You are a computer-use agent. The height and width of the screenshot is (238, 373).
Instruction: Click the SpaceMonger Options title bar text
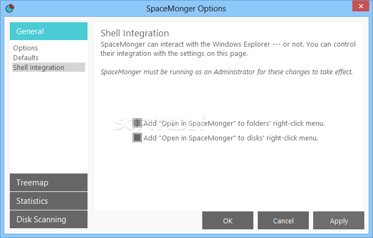(186, 9)
